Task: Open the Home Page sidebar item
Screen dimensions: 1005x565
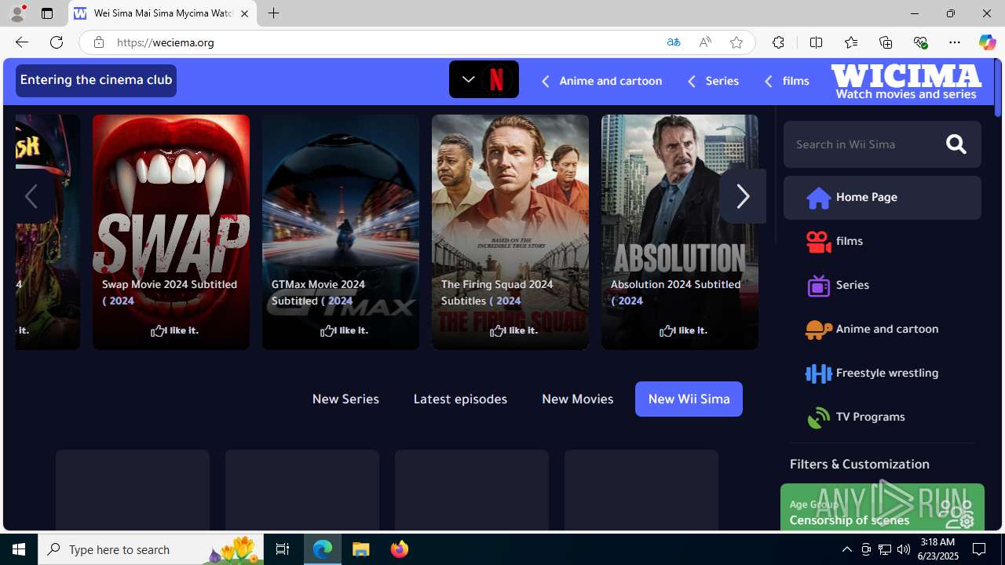Action: point(882,198)
